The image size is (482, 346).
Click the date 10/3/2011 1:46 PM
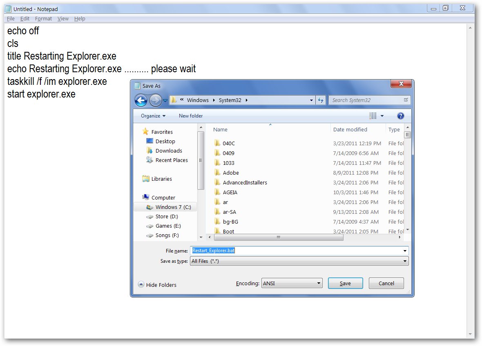(356, 192)
